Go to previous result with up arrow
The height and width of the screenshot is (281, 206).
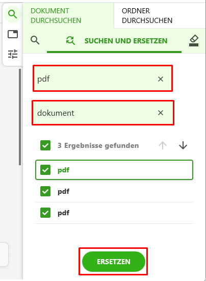pyautogui.click(x=163, y=145)
